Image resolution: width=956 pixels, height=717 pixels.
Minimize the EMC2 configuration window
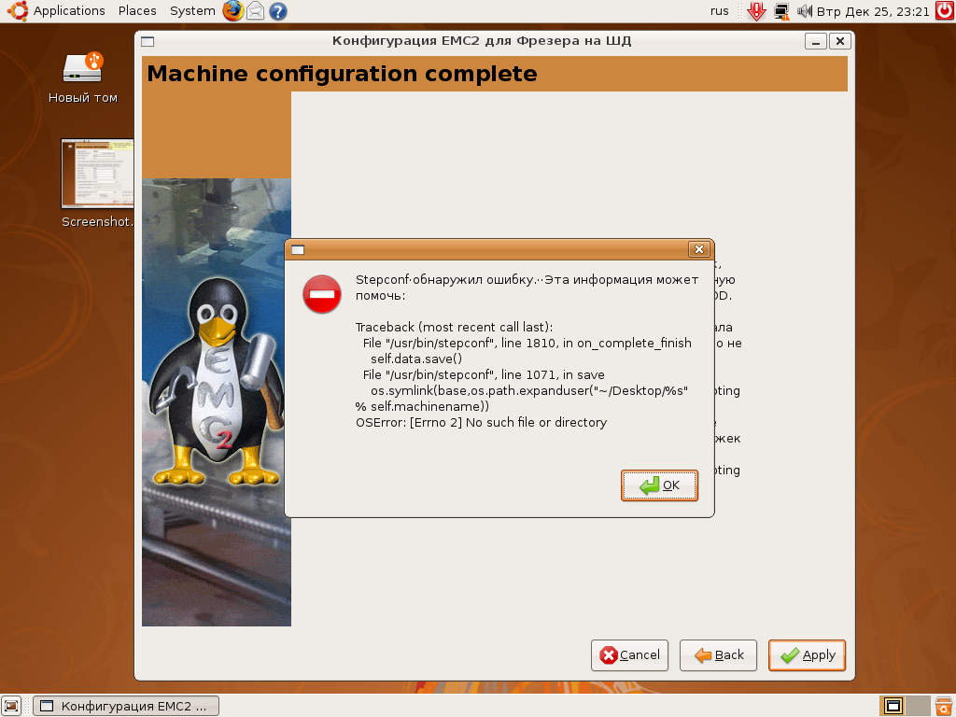pos(816,41)
